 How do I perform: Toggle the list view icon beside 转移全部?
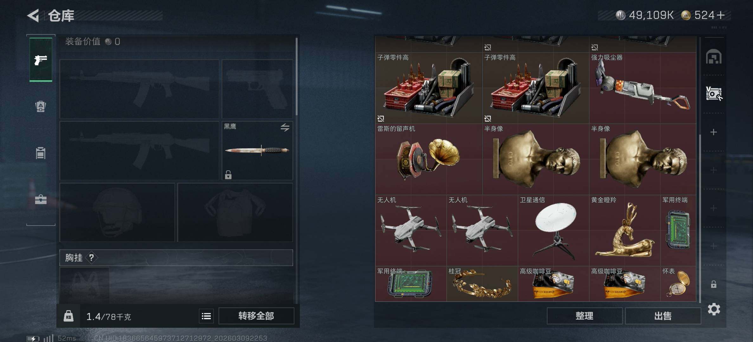(x=206, y=316)
